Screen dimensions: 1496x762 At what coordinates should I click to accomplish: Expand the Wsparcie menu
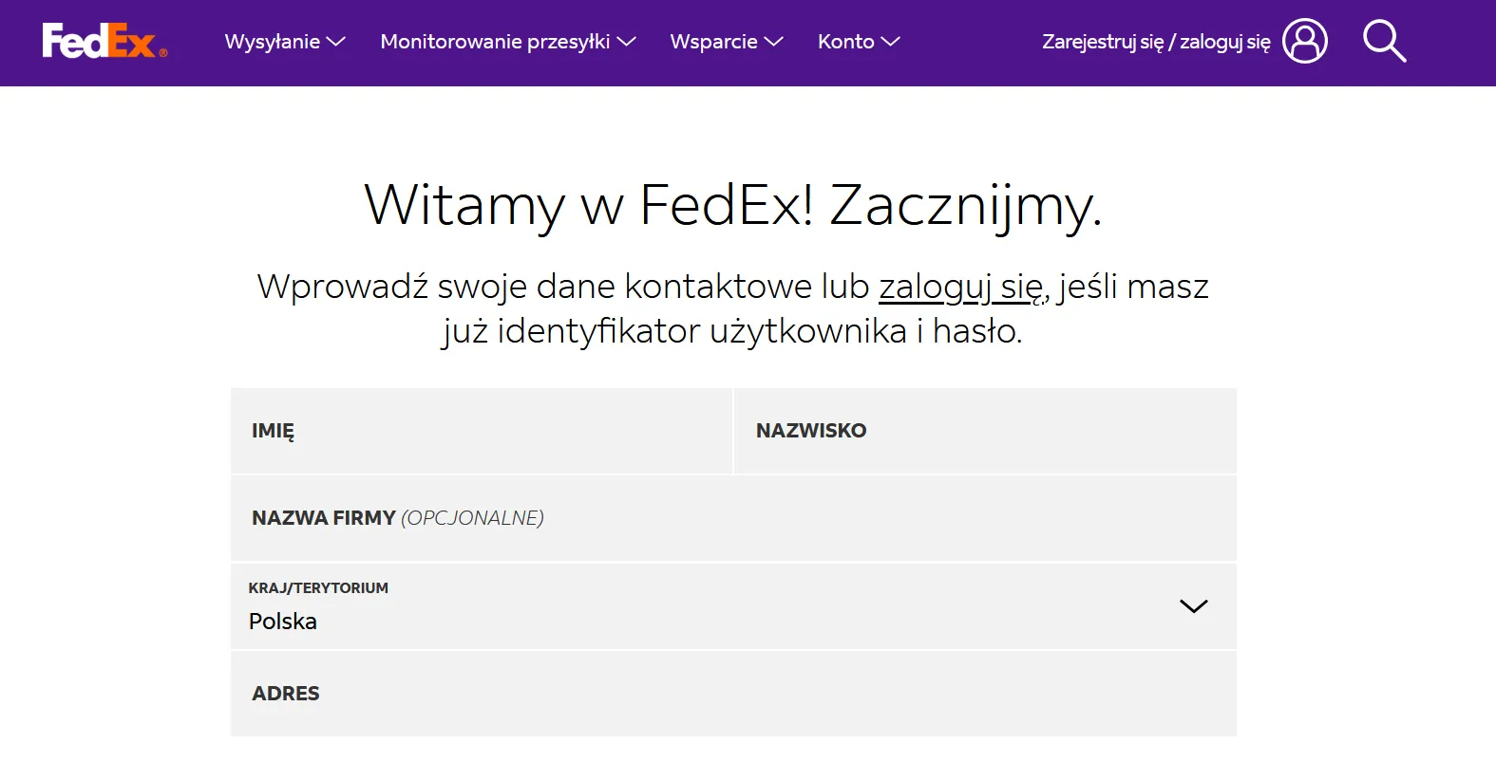[713, 42]
